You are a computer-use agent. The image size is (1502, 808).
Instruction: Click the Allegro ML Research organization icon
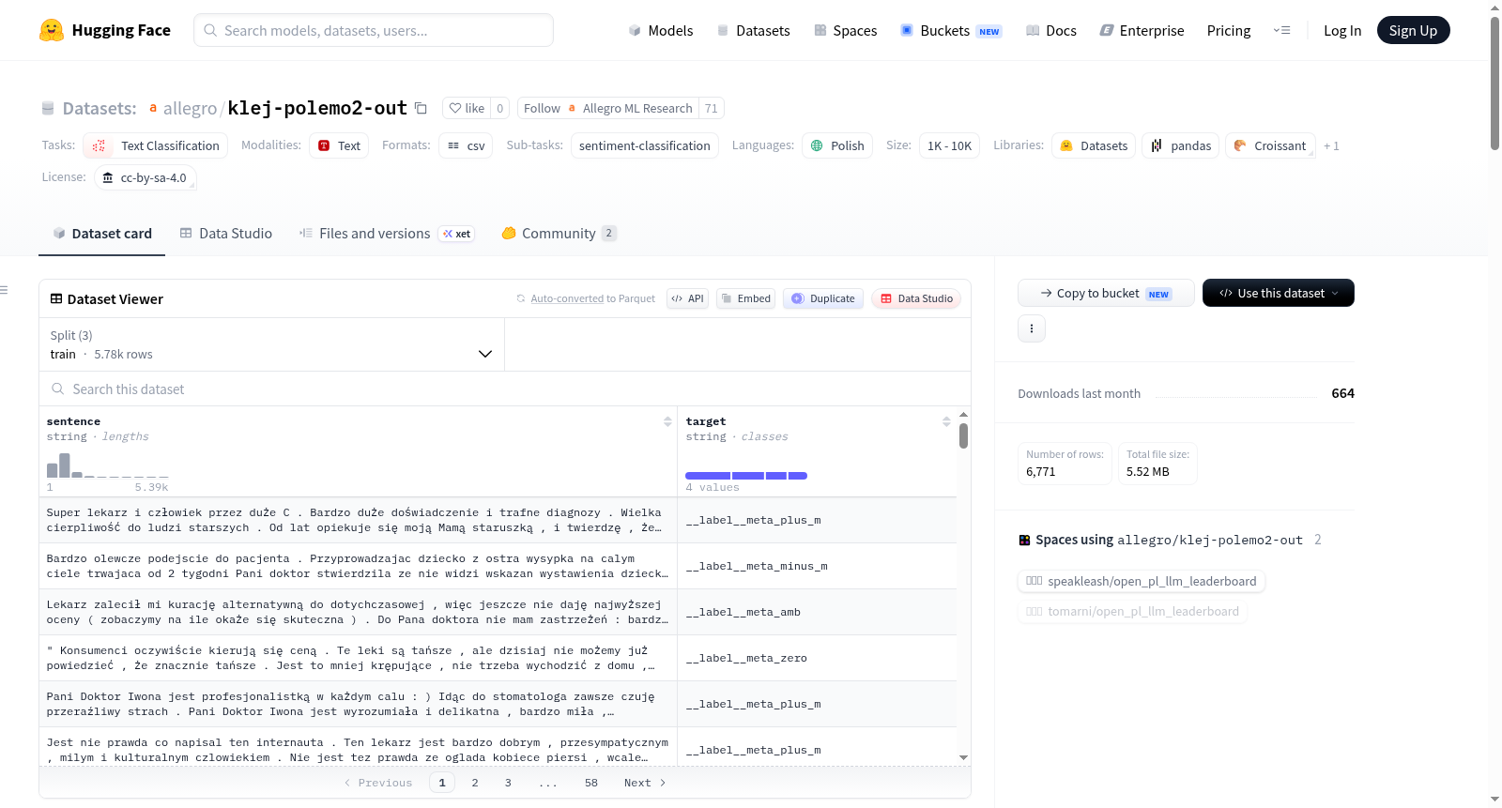572,108
